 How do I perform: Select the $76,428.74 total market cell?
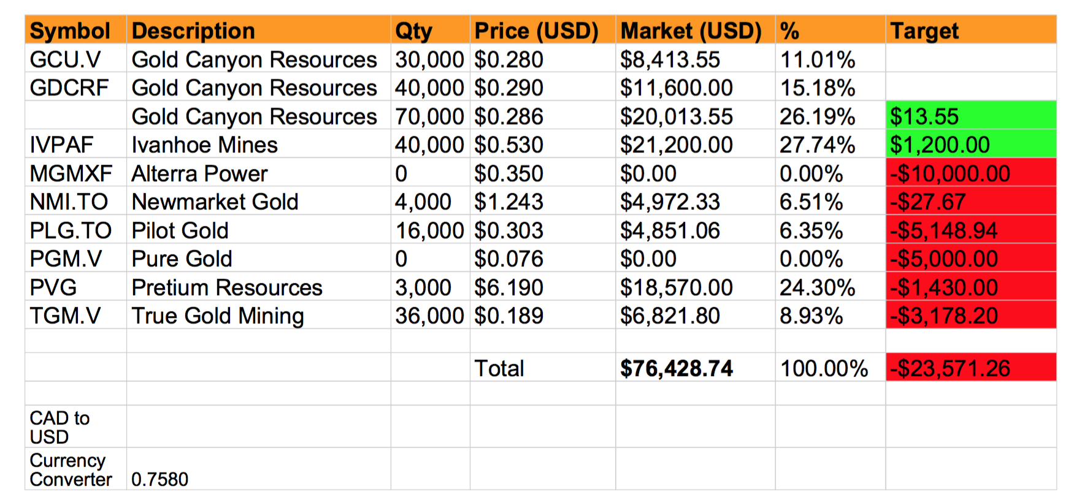coord(695,367)
